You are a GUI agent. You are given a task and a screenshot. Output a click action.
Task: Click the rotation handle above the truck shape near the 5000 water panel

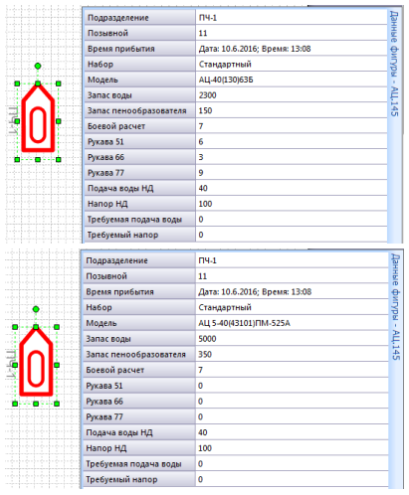tap(36, 309)
